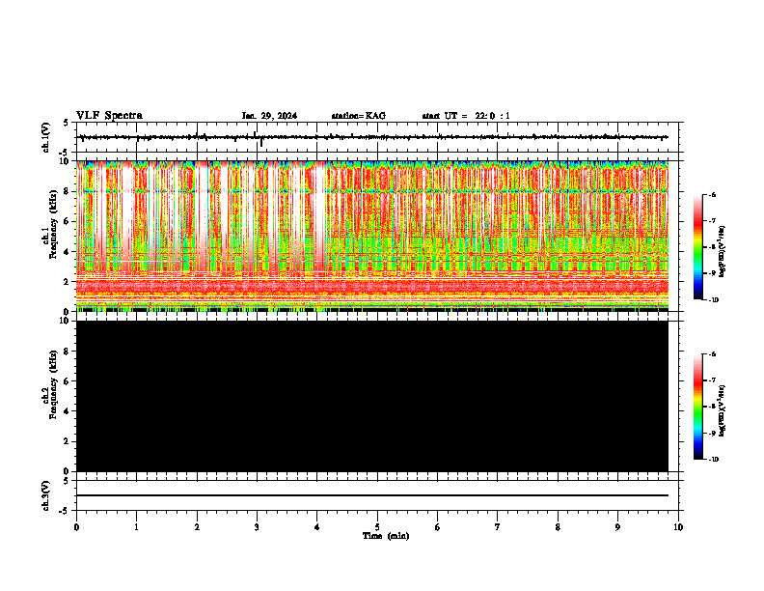Click the "7" tick on the Time axis
The width and height of the screenshot is (764, 591).
click(498, 527)
